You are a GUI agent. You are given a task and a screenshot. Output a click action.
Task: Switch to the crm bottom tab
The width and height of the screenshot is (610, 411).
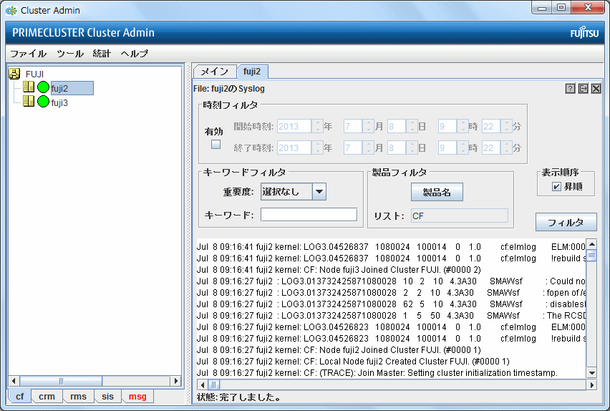click(47, 397)
